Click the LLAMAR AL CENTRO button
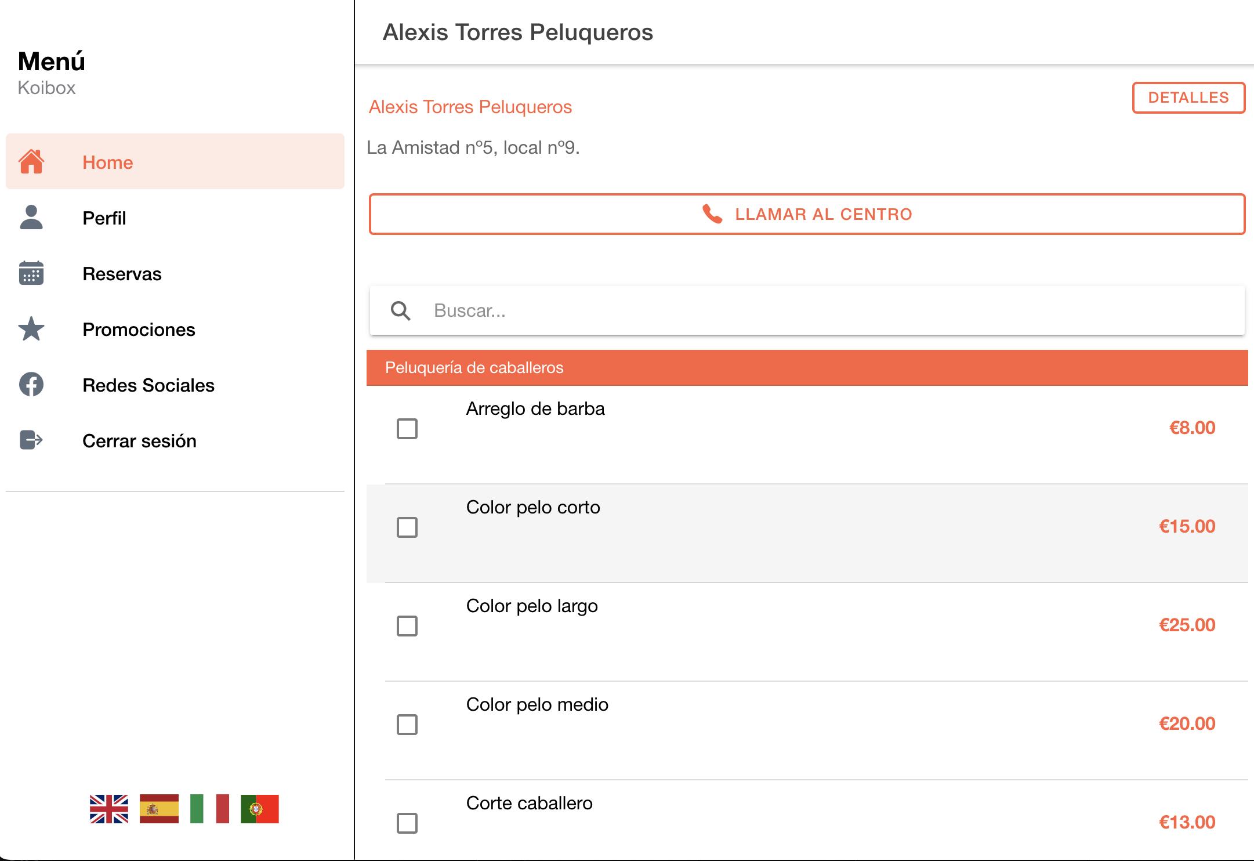 [x=807, y=214]
